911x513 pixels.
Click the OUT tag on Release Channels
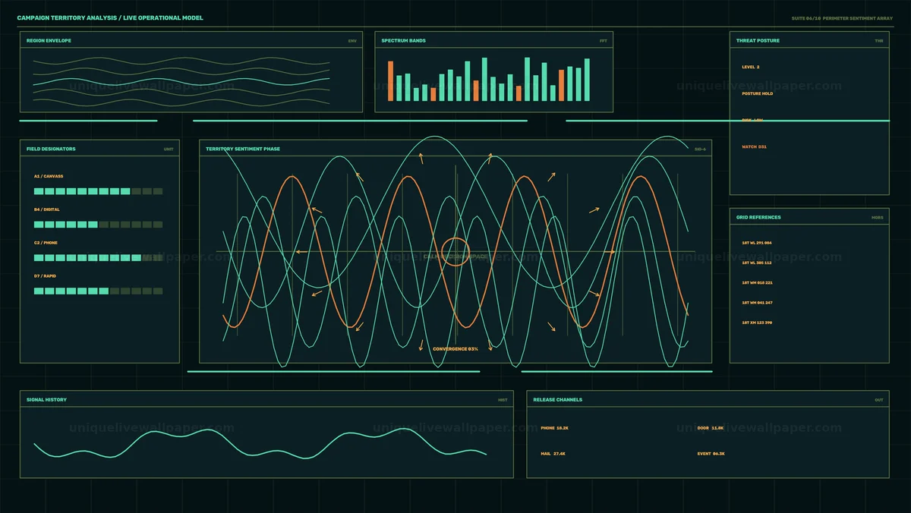click(879, 400)
